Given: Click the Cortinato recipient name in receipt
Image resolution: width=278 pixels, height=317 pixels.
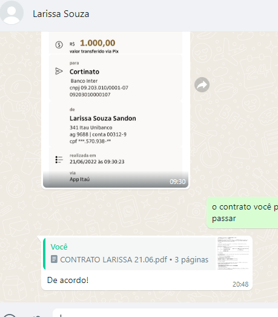Looking at the screenshot, I should tap(84, 72).
